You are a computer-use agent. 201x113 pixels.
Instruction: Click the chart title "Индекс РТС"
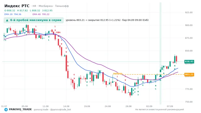[17, 6]
